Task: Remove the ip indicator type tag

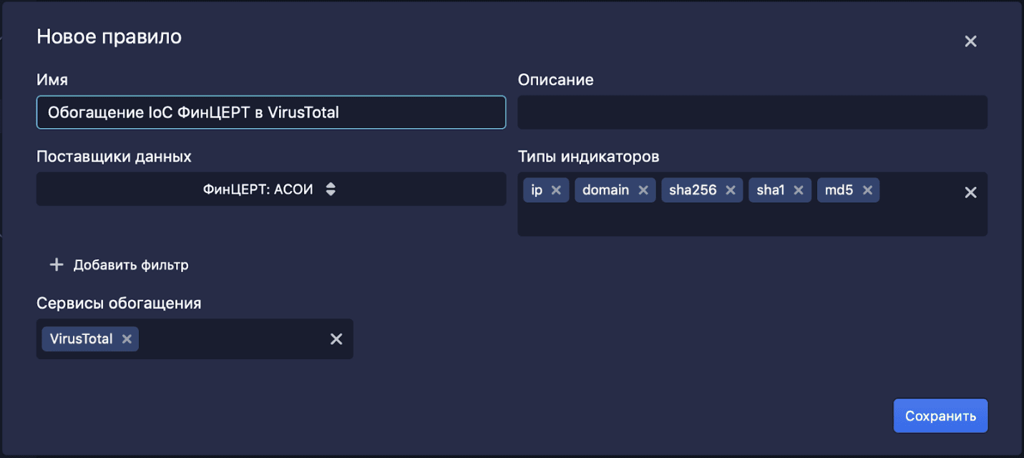Action: (556, 190)
